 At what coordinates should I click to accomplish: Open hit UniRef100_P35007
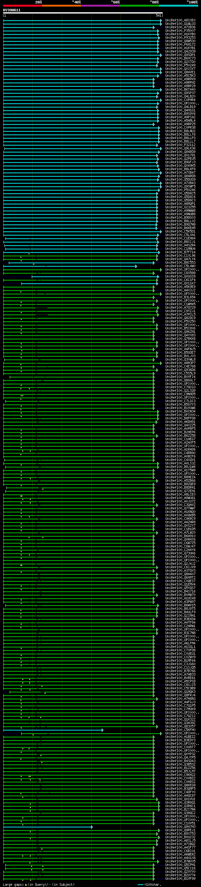(180, 31)
